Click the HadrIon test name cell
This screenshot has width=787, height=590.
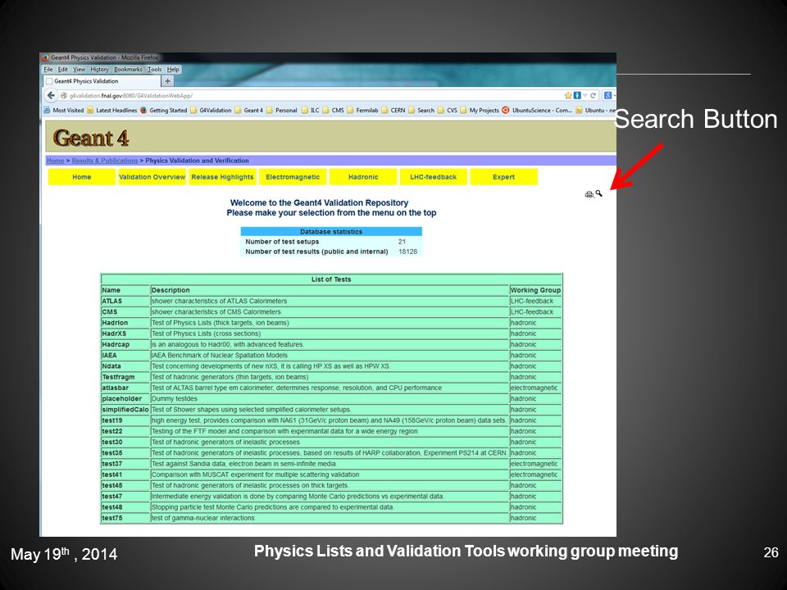(125, 323)
